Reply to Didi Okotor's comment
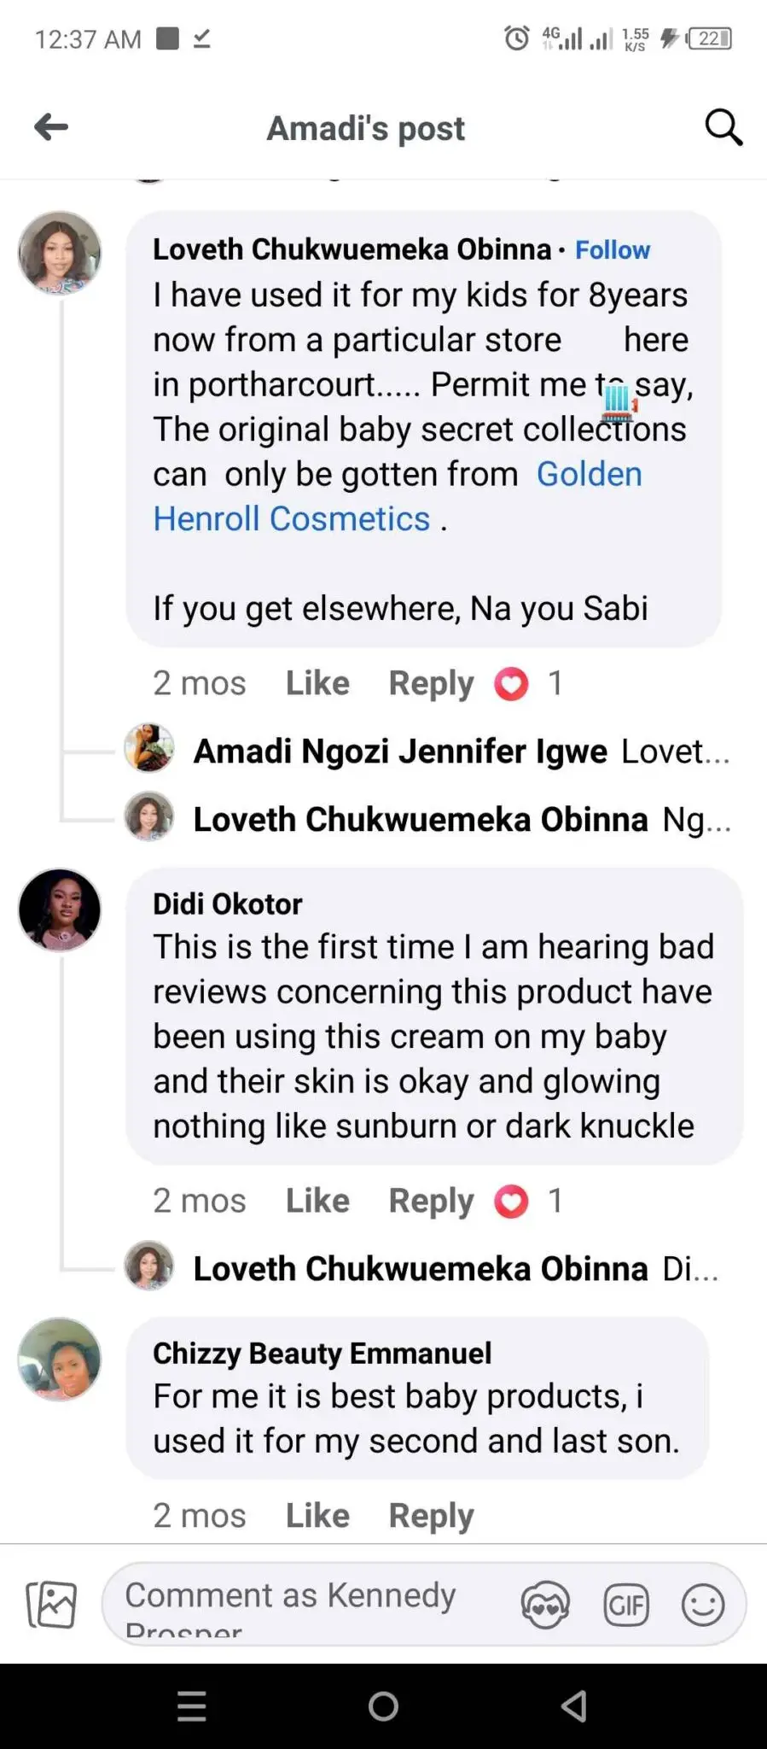 [431, 1202]
